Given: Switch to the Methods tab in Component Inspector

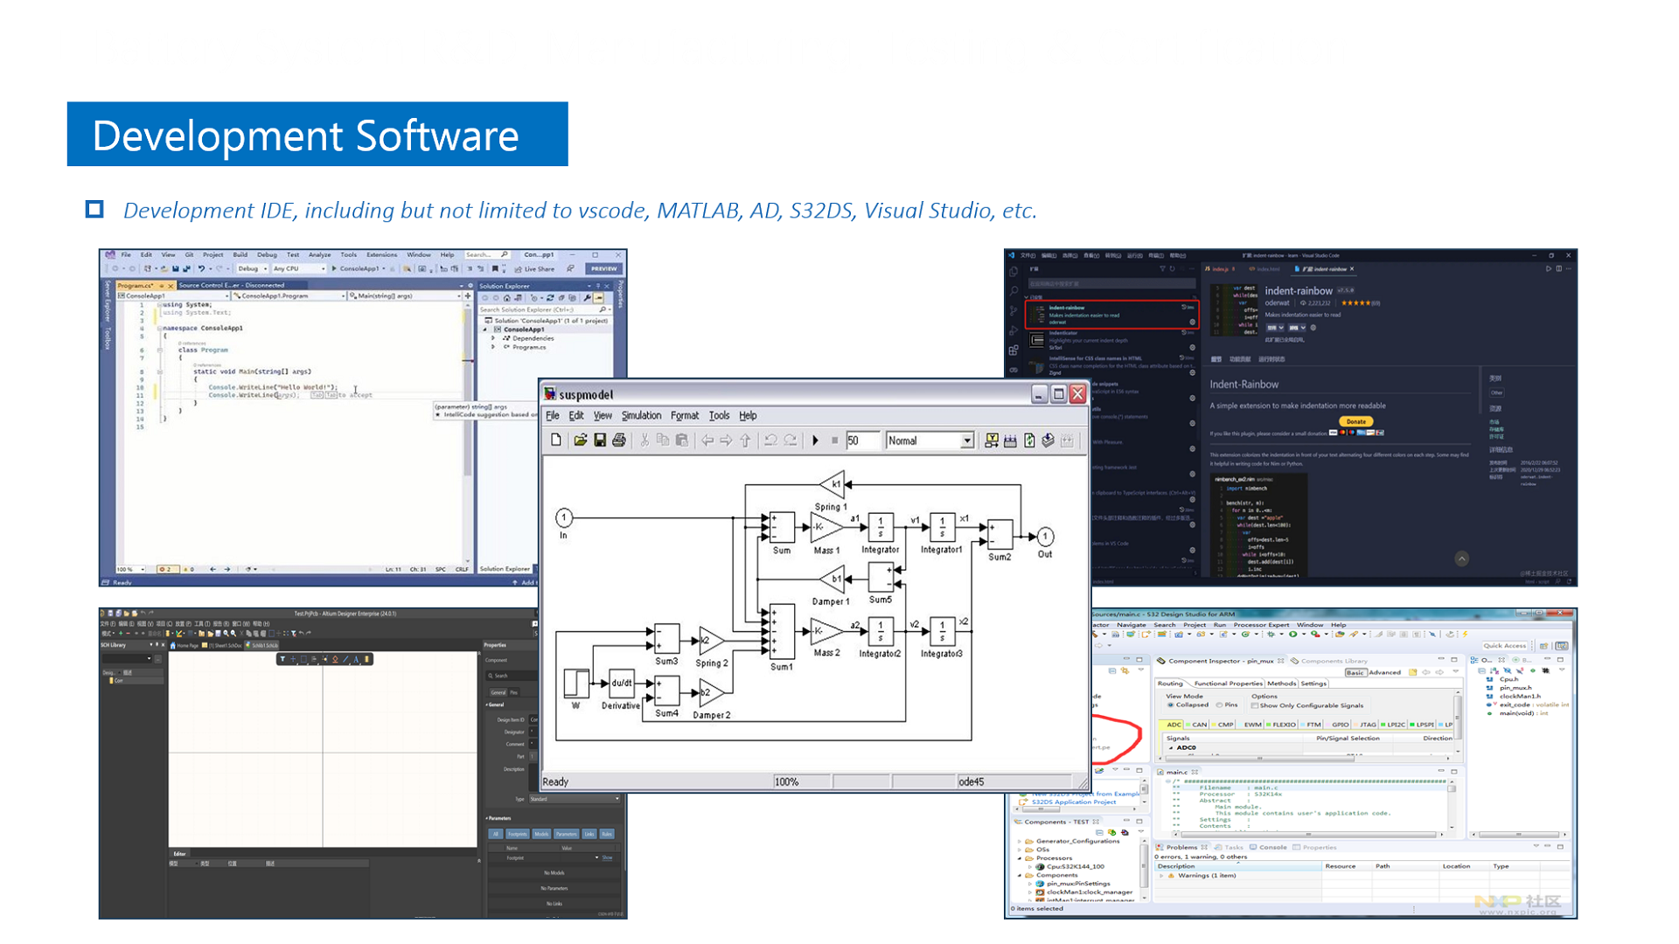Looking at the screenshot, I should [1281, 684].
